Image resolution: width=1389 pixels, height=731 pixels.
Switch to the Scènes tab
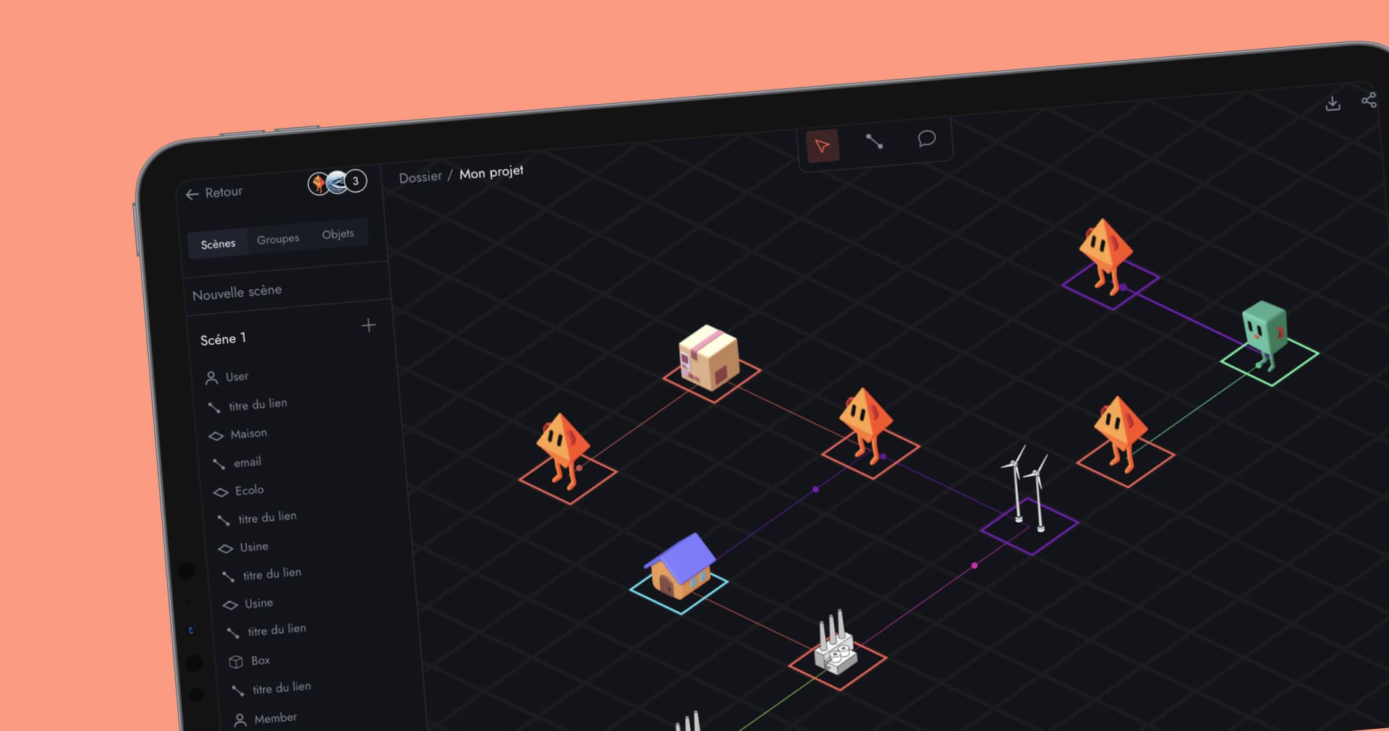click(218, 244)
